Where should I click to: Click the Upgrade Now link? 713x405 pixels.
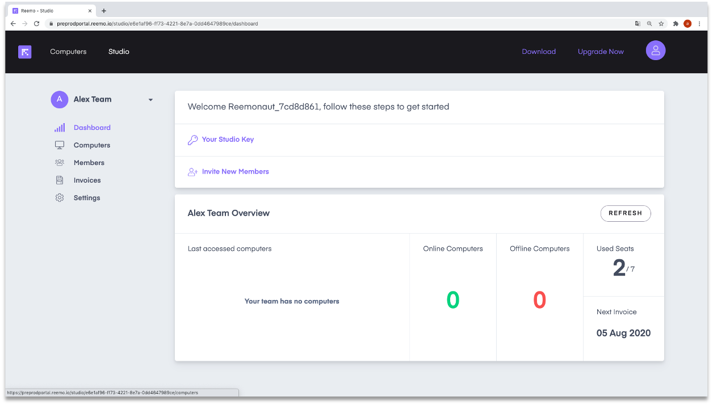pos(601,52)
